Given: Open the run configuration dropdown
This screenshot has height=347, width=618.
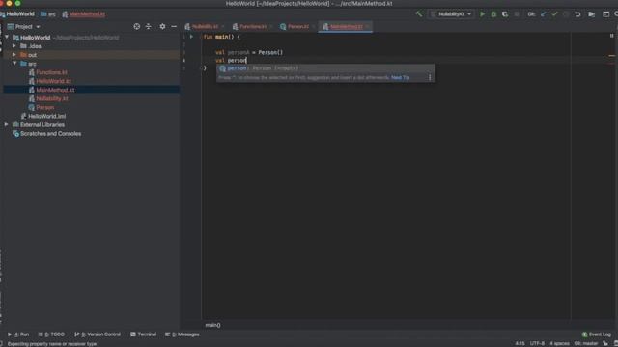Looking at the screenshot, I should 451,14.
